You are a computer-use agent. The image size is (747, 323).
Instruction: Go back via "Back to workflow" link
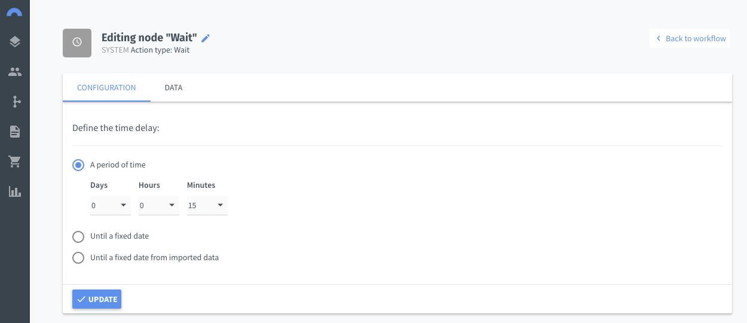click(690, 38)
